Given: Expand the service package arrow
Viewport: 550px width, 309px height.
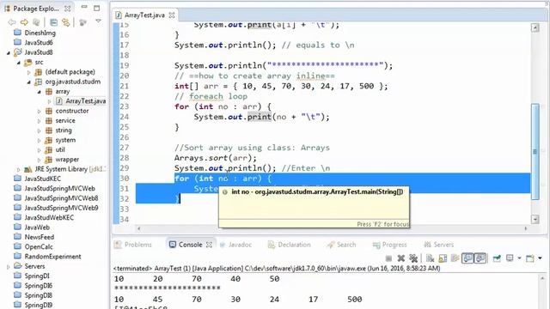Looking at the screenshot, I should pyautogui.click(x=39, y=121).
